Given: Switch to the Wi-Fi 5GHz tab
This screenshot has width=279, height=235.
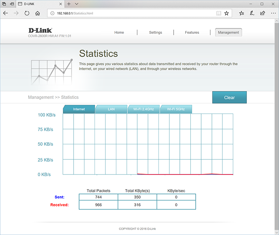Looking at the screenshot, I should coord(176,109).
